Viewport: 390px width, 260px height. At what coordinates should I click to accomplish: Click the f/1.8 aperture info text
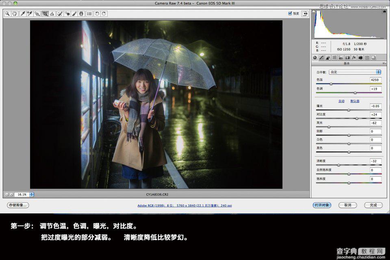[x=346, y=44]
